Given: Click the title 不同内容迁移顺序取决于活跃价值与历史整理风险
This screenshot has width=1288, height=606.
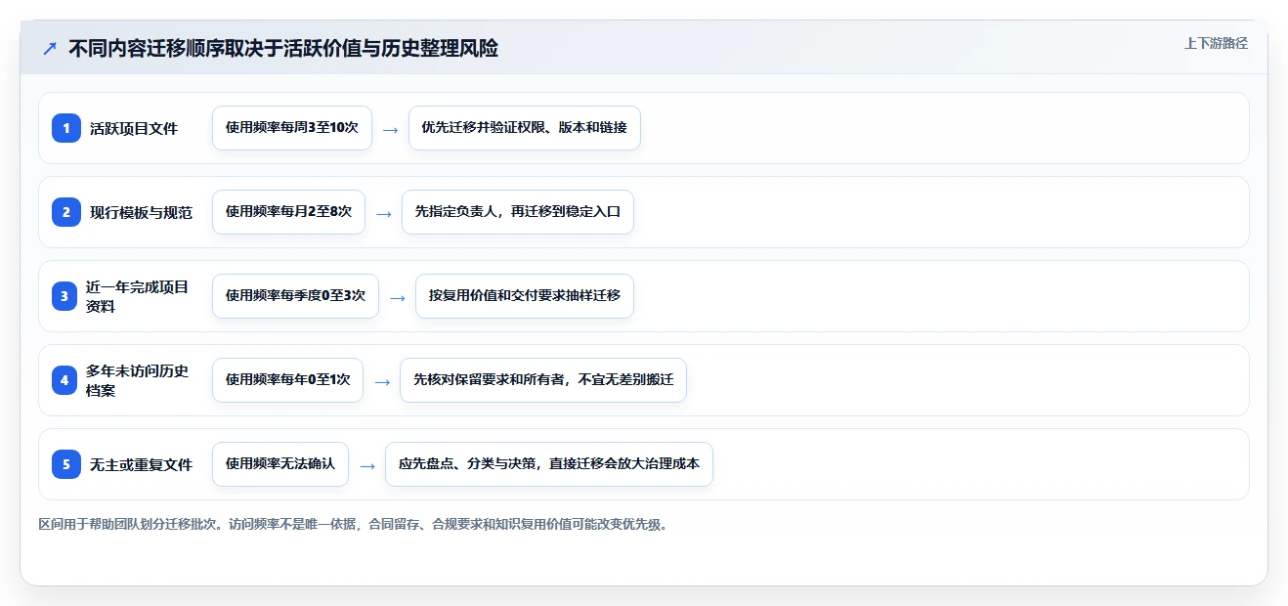Looking at the screenshot, I should [x=283, y=48].
